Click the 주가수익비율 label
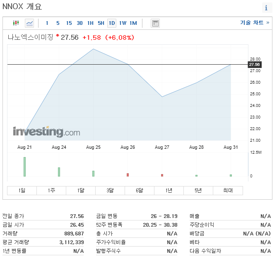The height and width of the screenshot is (259, 277). click(x=111, y=242)
